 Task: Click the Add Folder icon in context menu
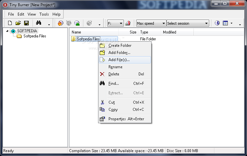pyautogui.click(x=102, y=52)
